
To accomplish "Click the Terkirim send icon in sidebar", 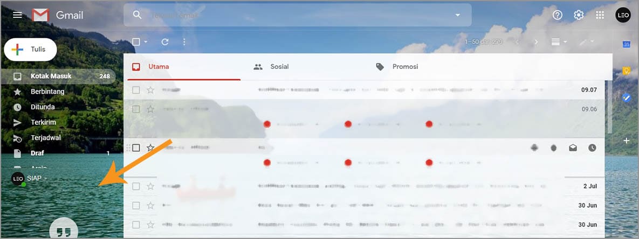I will [x=17, y=123].
